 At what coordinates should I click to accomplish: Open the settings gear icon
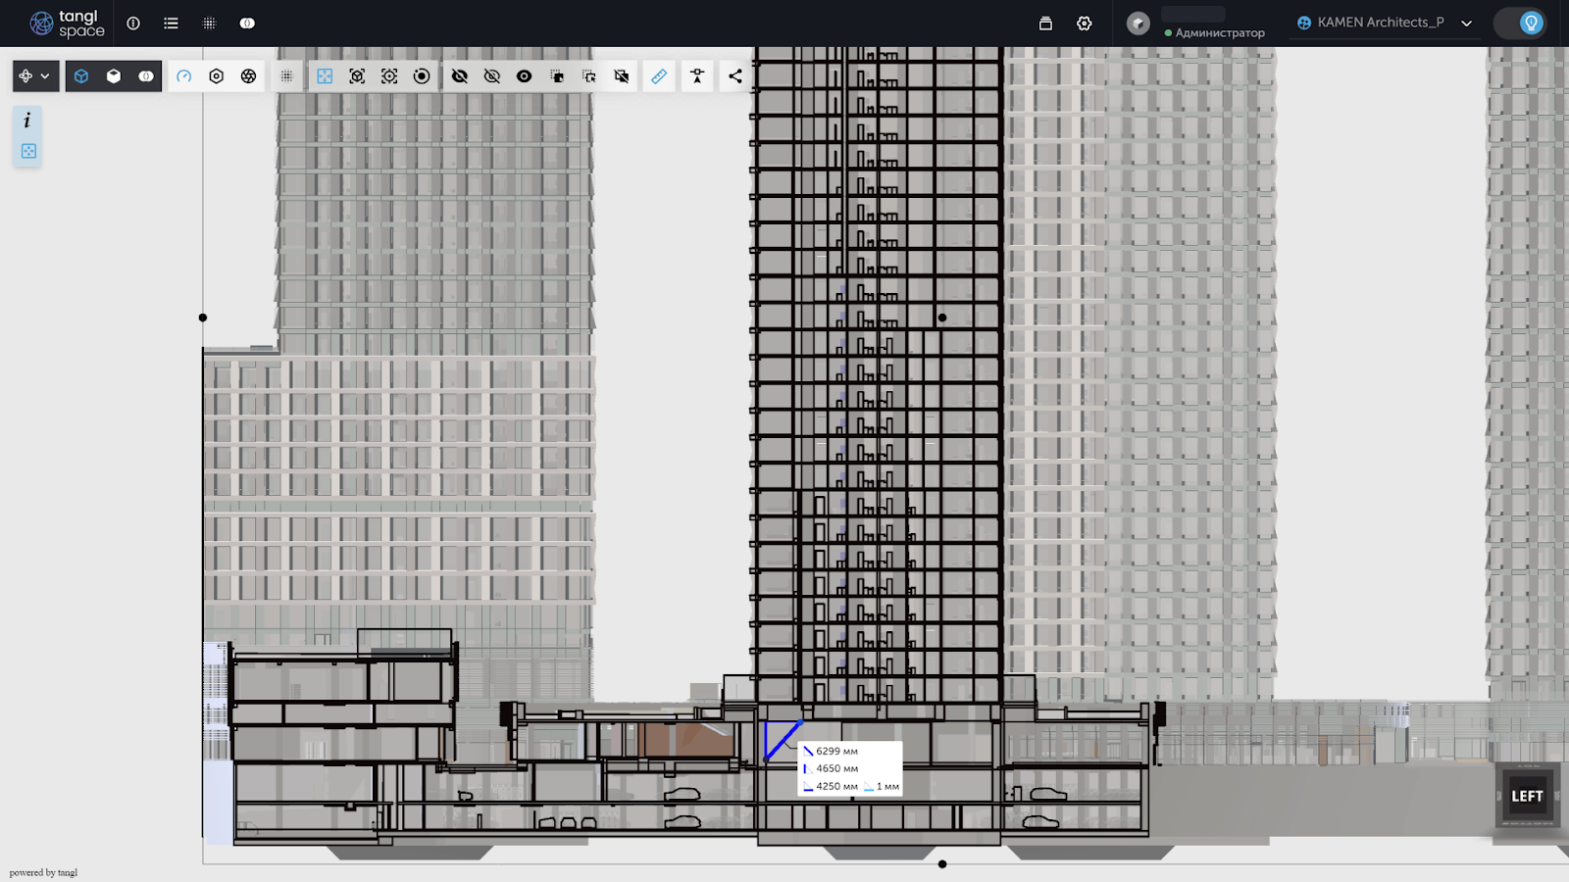tap(1084, 24)
